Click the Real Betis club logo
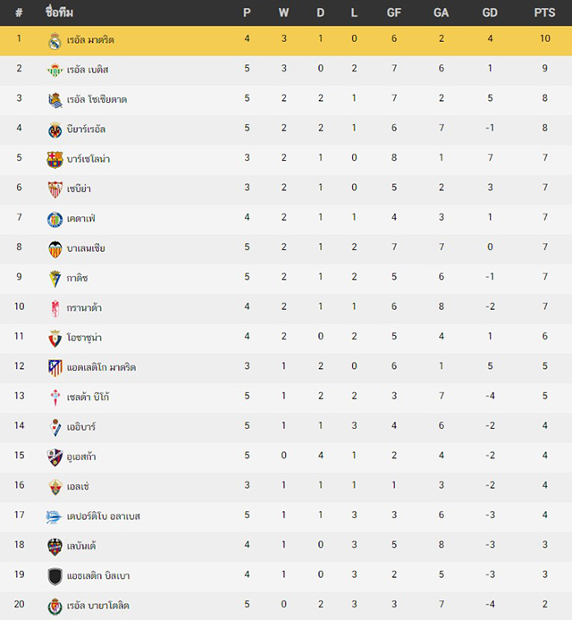The height and width of the screenshot is (620, 572). tap(55, 71)
